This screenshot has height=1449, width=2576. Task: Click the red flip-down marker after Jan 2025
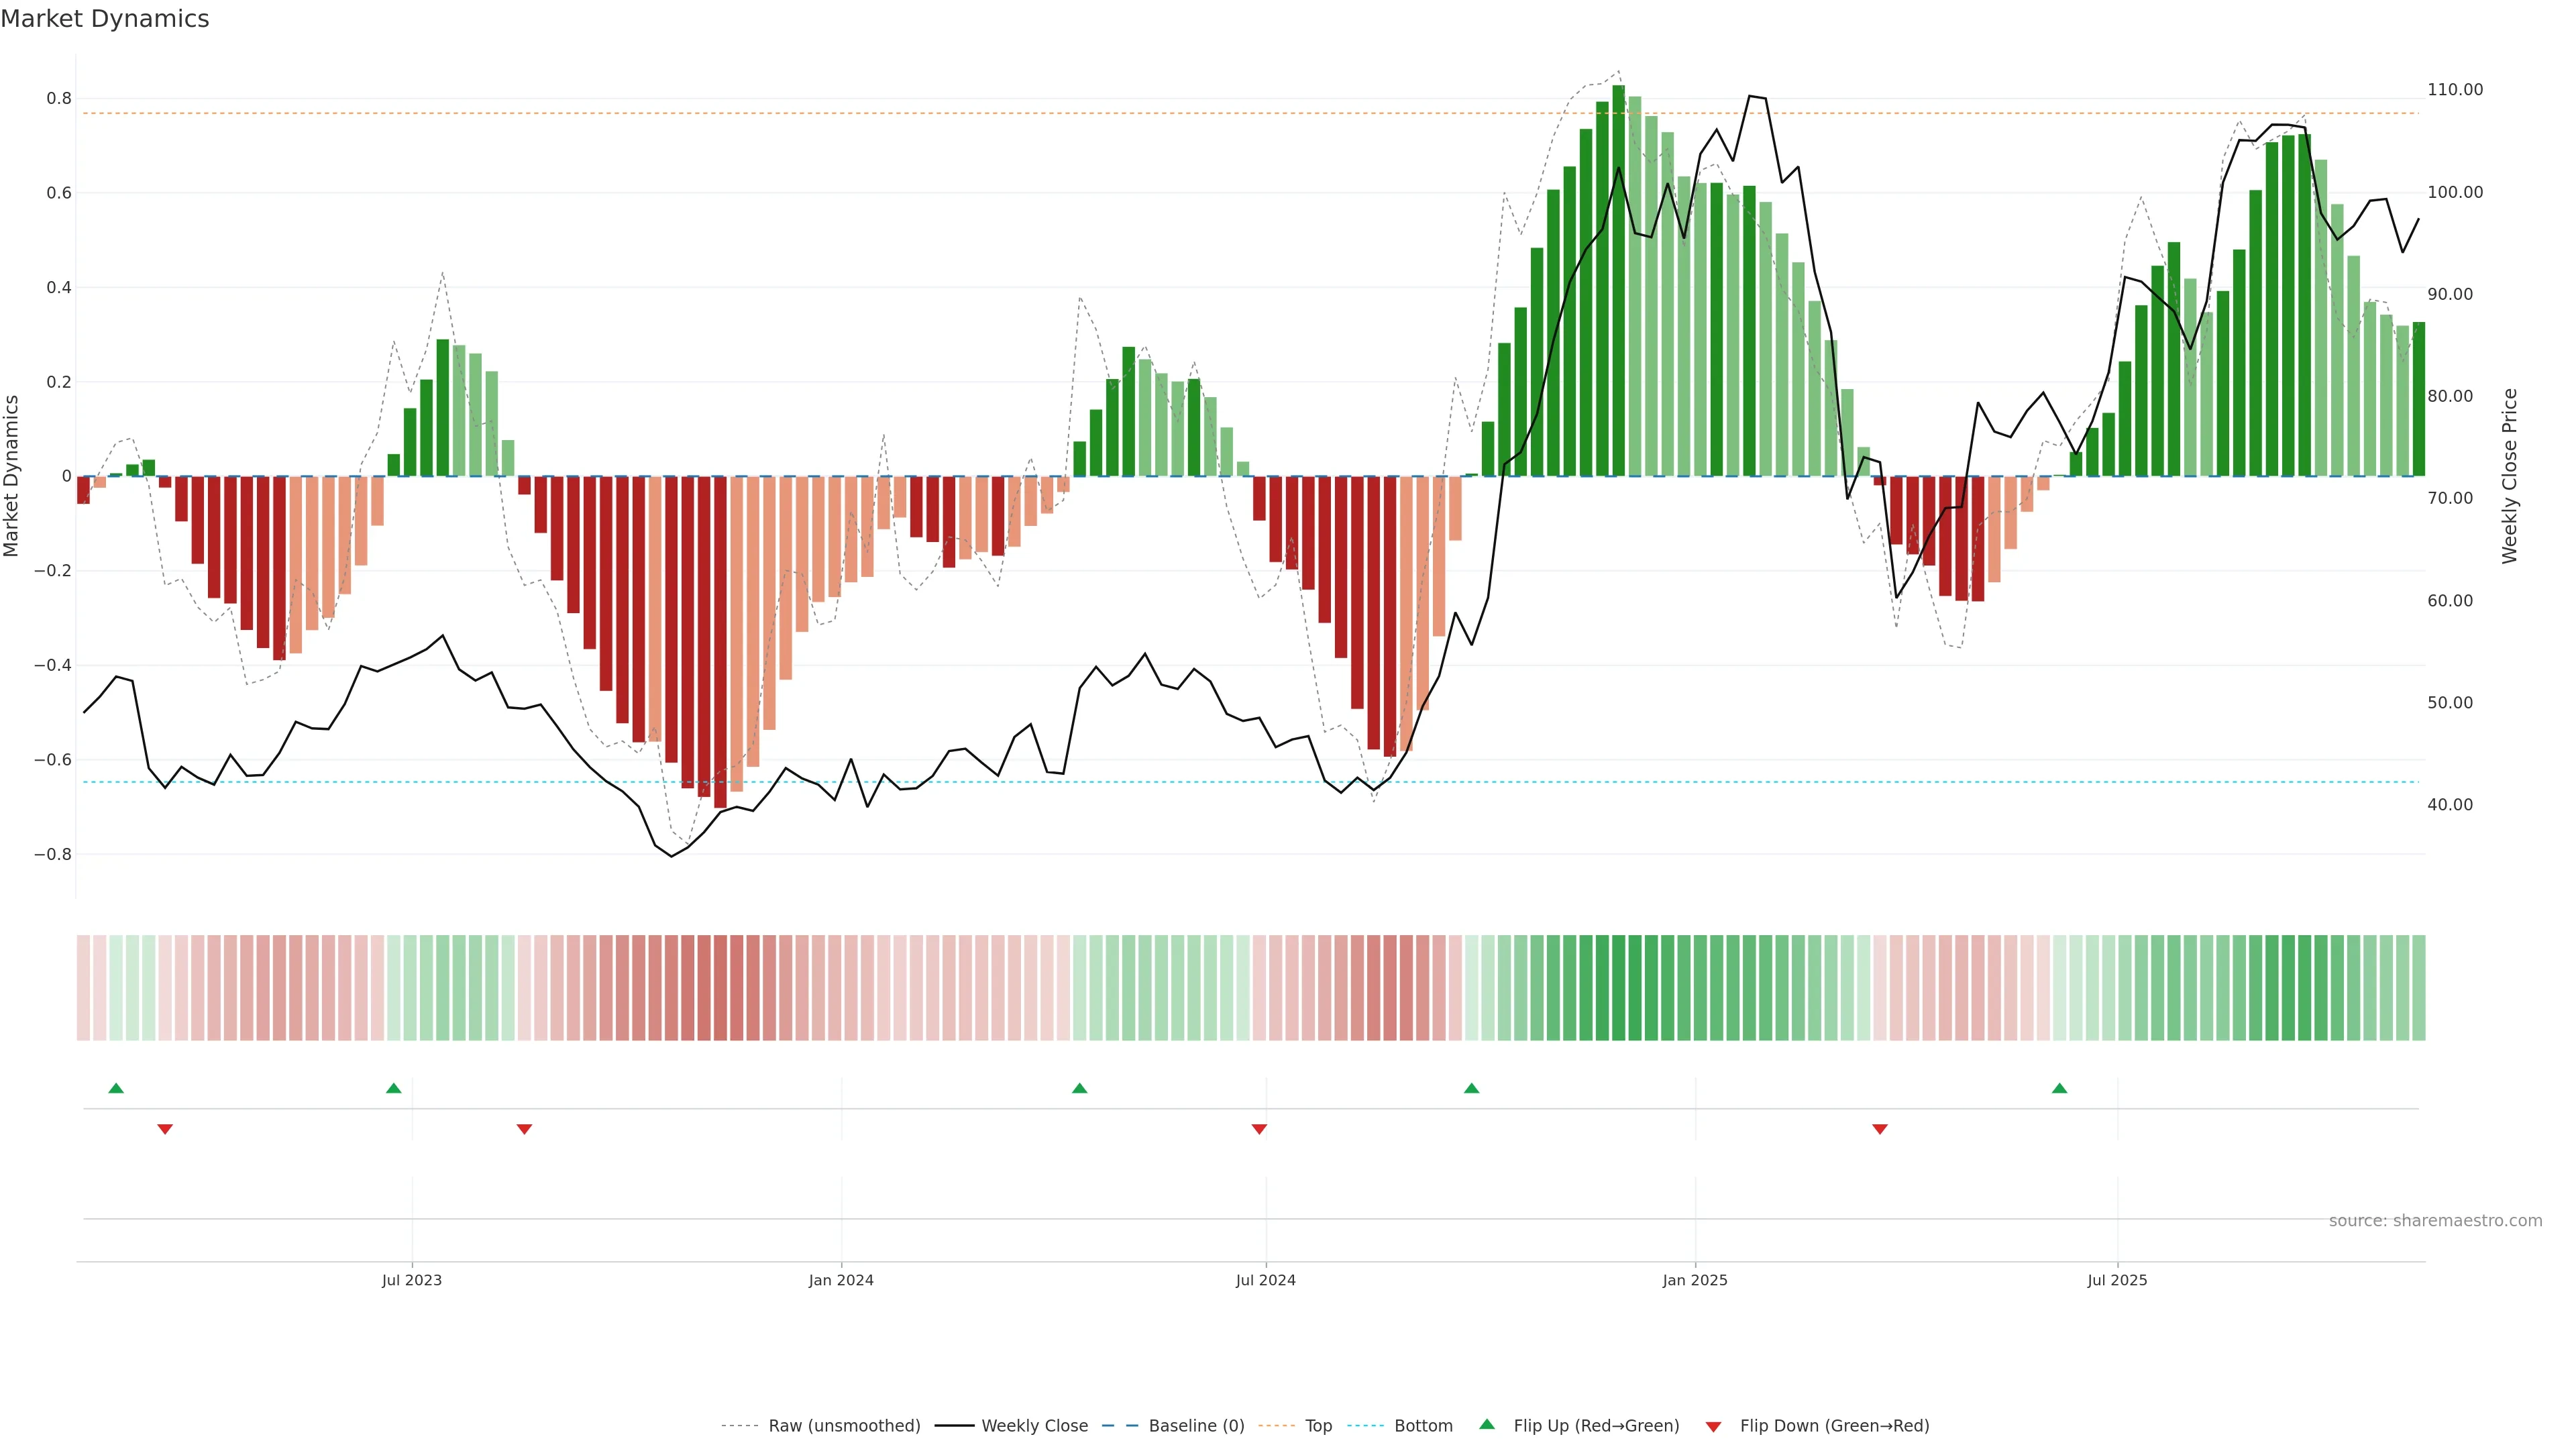pos(1880,1129)
